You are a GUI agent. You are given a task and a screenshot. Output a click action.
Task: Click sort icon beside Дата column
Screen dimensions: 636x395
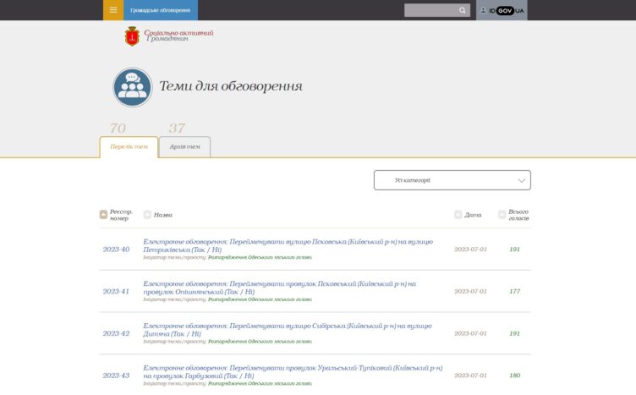(458, 215)
